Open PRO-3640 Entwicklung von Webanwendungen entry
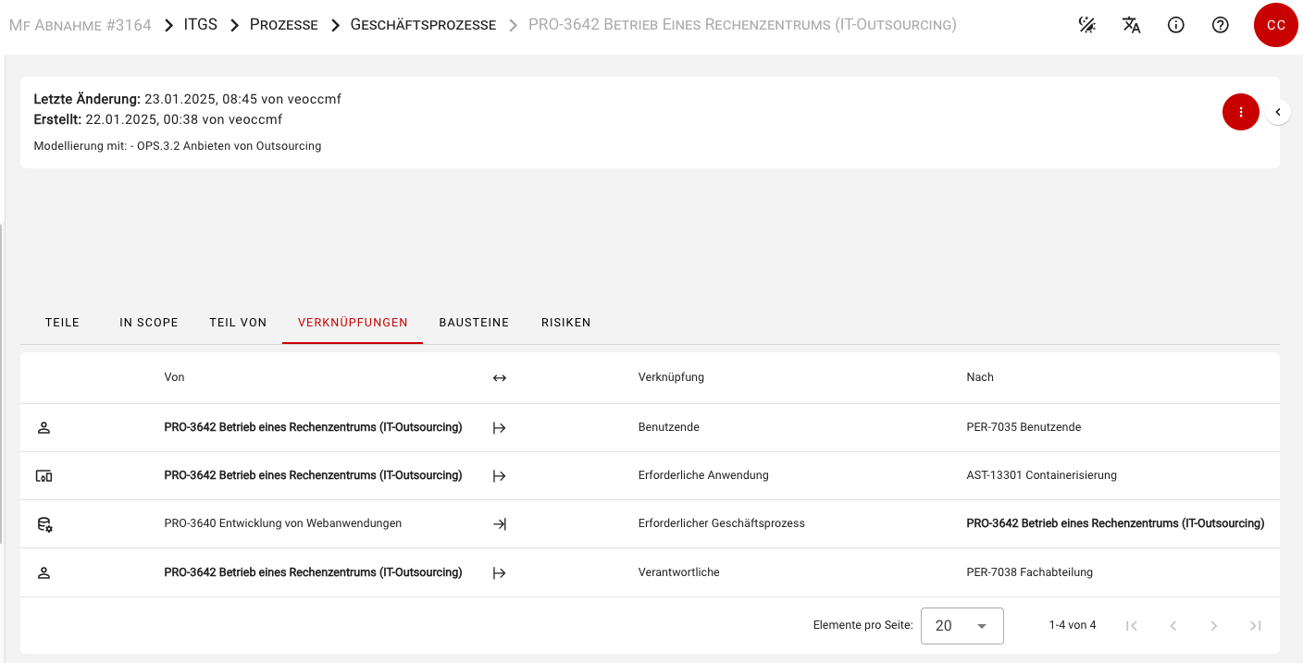Image resolution: width=1303 pixels, height=663 pixels. [x=282, y=523]
